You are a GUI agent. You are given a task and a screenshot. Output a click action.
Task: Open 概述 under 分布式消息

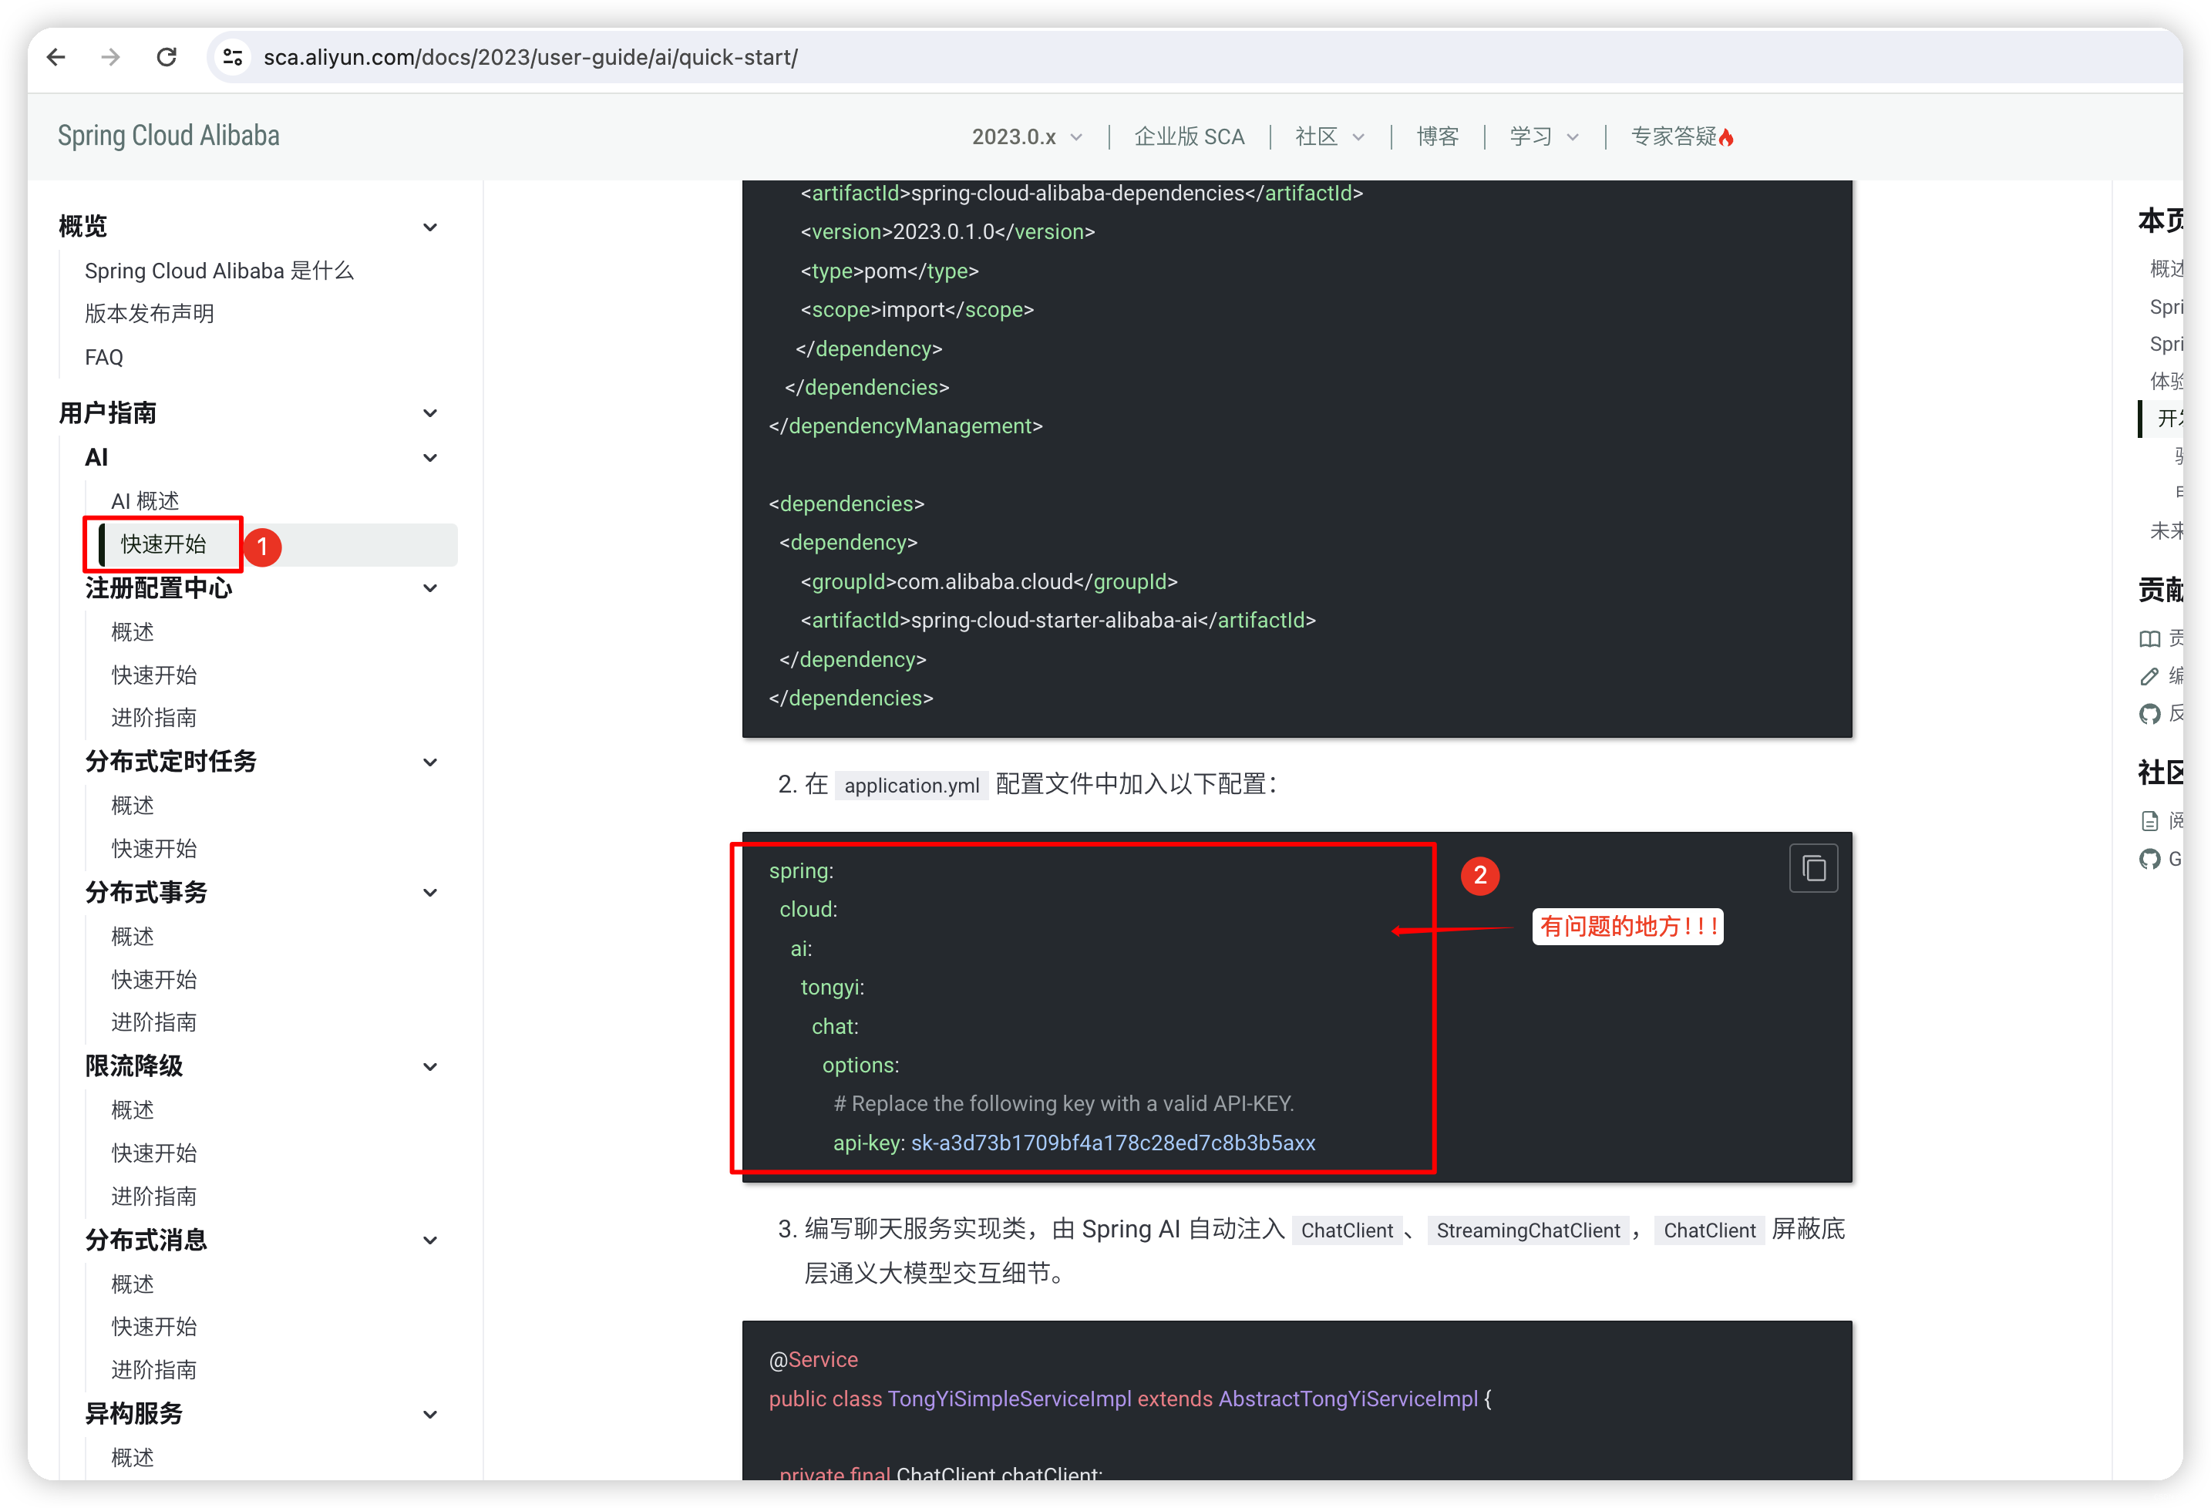click(133, 1284)
